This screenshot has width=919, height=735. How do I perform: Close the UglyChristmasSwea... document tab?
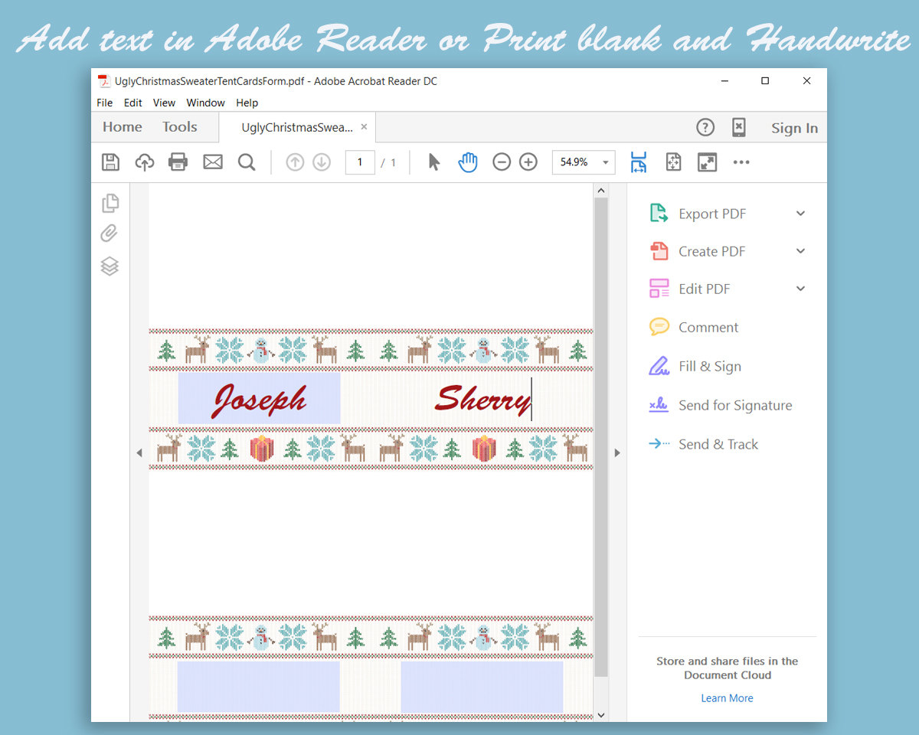click(365, 127)
